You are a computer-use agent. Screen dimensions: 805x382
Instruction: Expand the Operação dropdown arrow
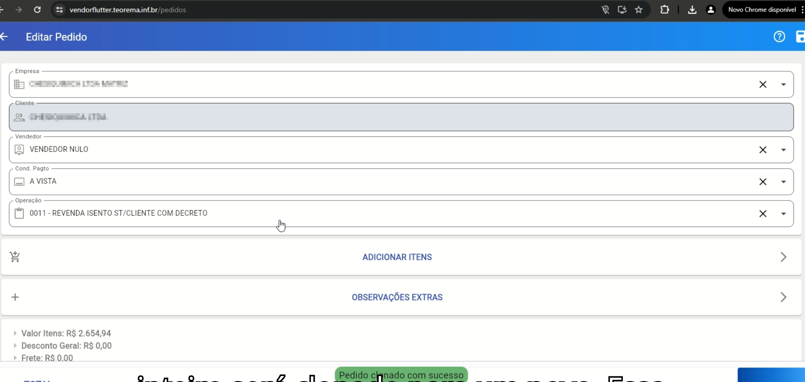(x=784, y=214)
